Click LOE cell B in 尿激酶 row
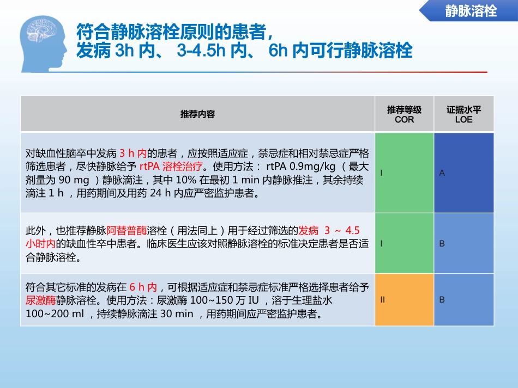This screenshot has width=518, height=388. coord(464,300)
